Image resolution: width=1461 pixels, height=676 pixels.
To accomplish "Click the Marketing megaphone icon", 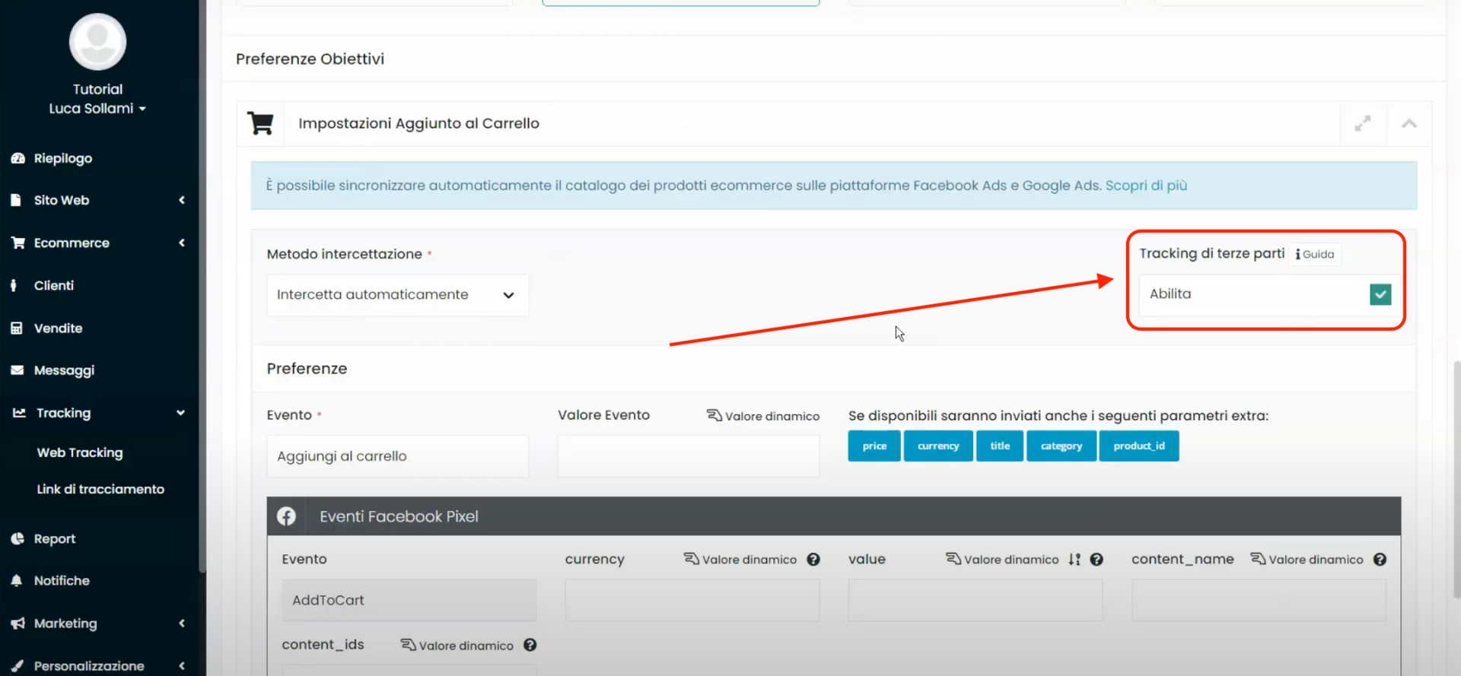I will (18, 624).
